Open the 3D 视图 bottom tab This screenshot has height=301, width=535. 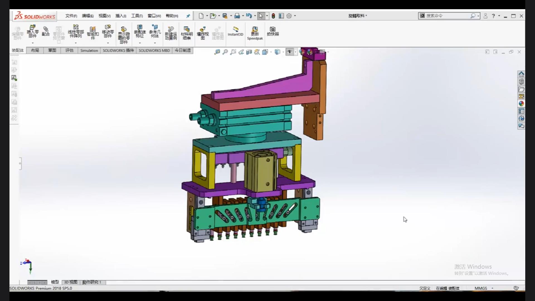click(x=70, y=282)
